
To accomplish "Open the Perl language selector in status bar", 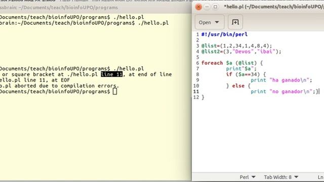I will click(x=248, y=177).
